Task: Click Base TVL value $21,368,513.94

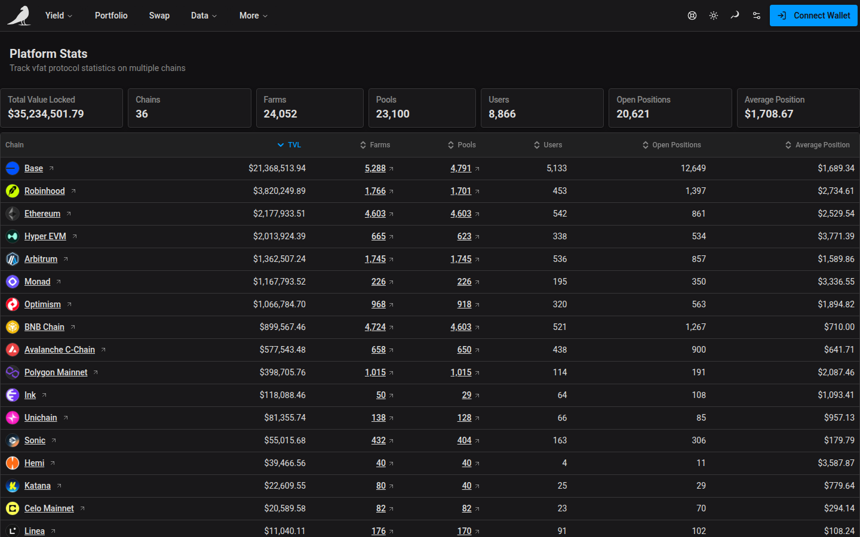Action: (x=277, y=168)
